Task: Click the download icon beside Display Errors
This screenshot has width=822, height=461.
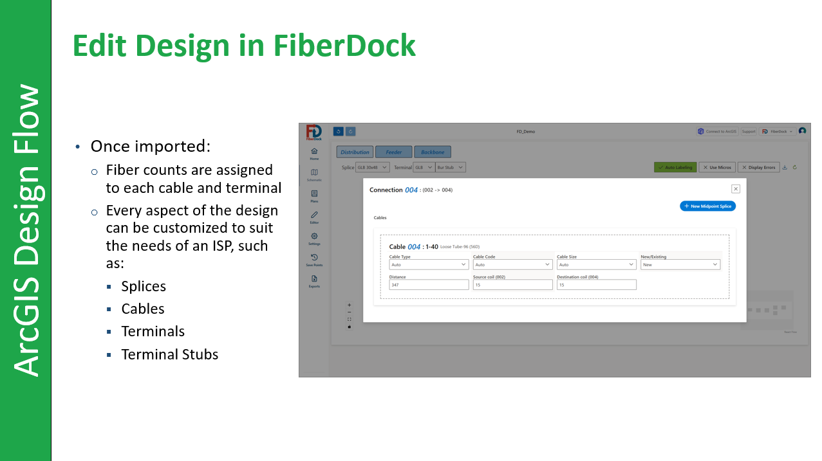Action: coord(785,167)
